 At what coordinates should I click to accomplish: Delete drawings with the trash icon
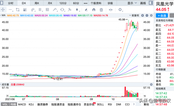click(101, 10)
